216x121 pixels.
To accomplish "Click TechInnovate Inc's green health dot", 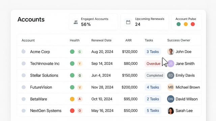I will 72,64.
